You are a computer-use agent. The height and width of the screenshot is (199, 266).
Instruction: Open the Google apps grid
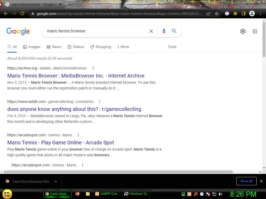tap(255, 31)
